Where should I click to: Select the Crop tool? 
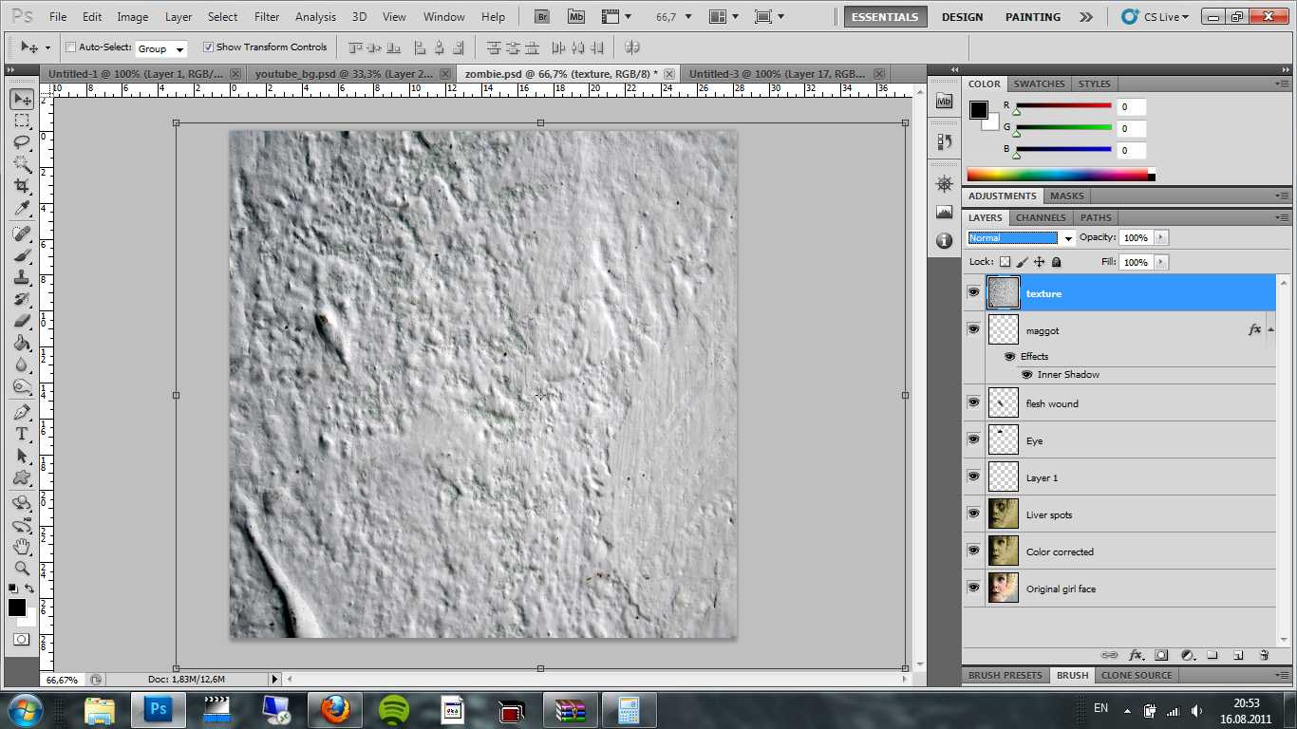click(x=22, y=186)
